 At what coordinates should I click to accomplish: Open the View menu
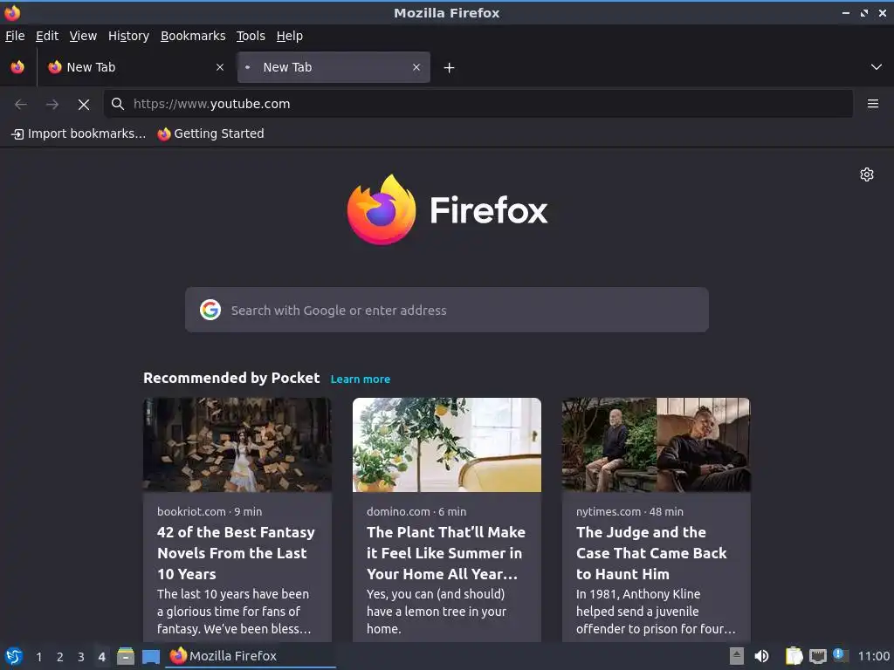tap(83, 36)
